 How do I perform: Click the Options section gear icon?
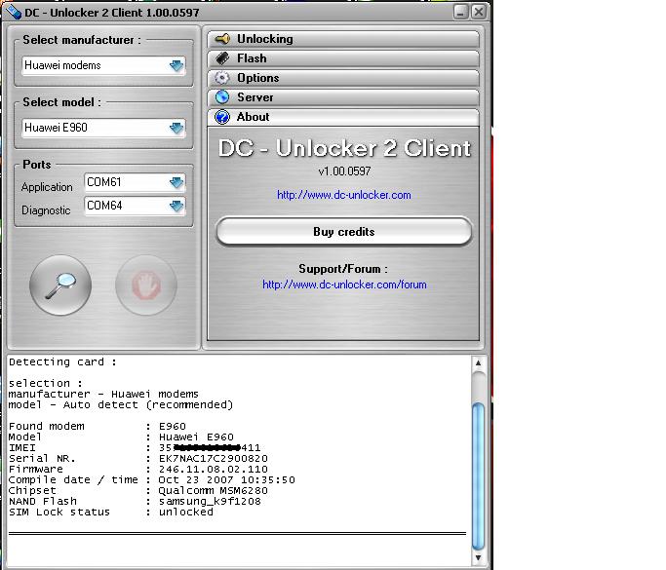coord(222,78)
